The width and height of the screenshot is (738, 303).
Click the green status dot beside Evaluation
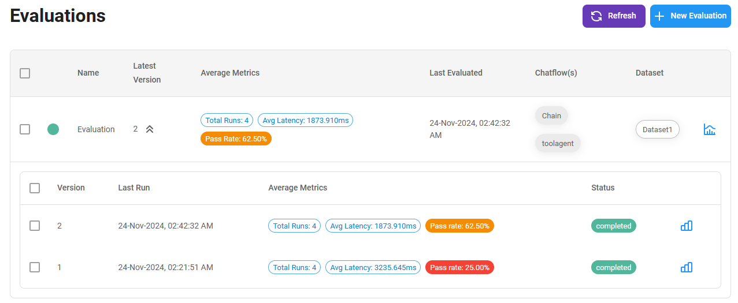click(x=53, y=129)
